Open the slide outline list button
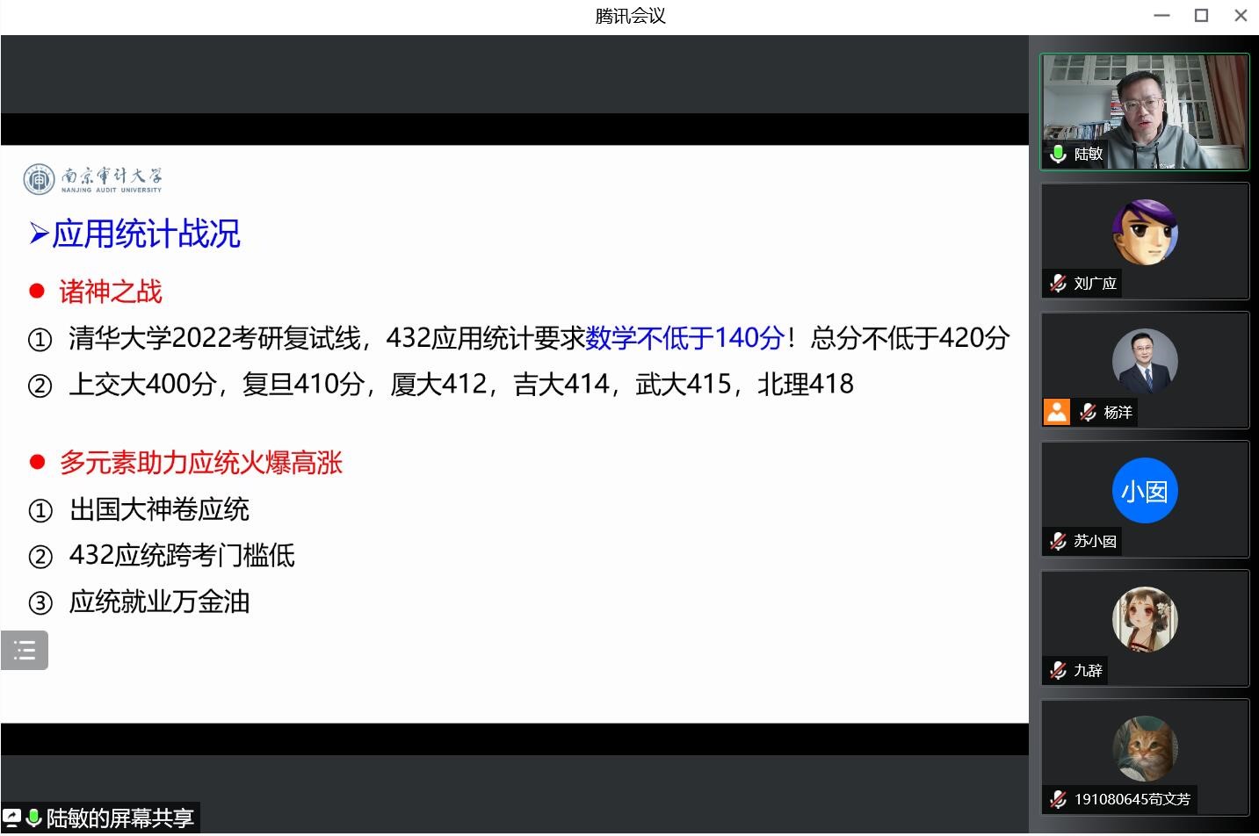 (x=25, y=650)
